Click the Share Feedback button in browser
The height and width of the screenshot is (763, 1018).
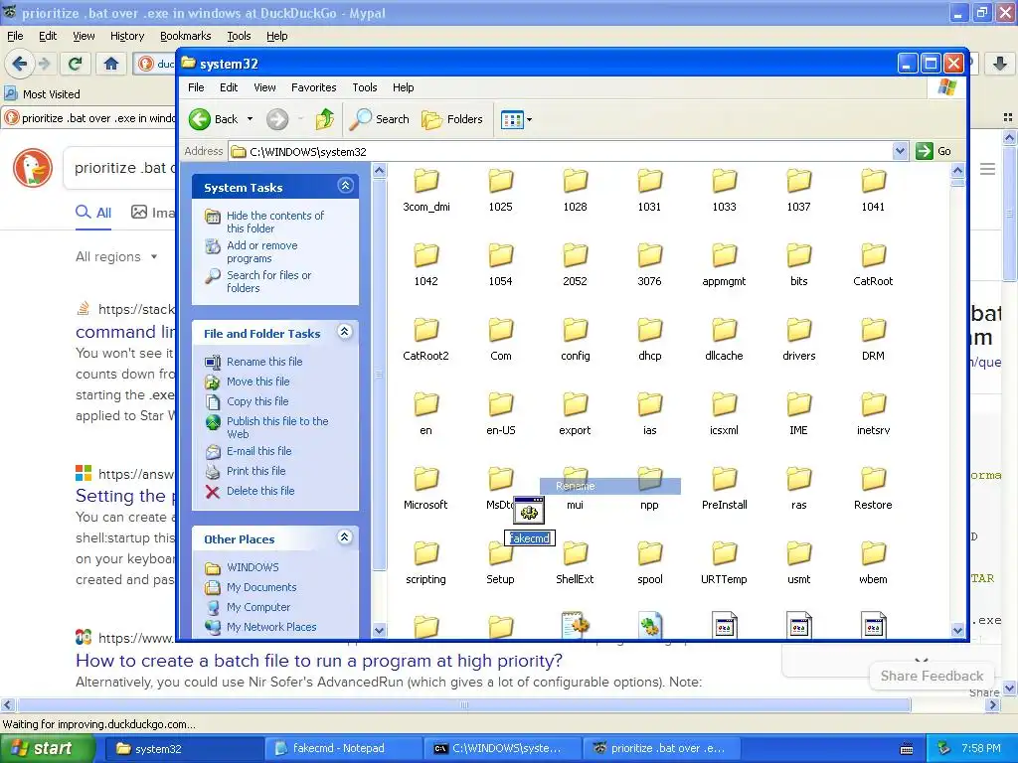(x=932, y=676)
